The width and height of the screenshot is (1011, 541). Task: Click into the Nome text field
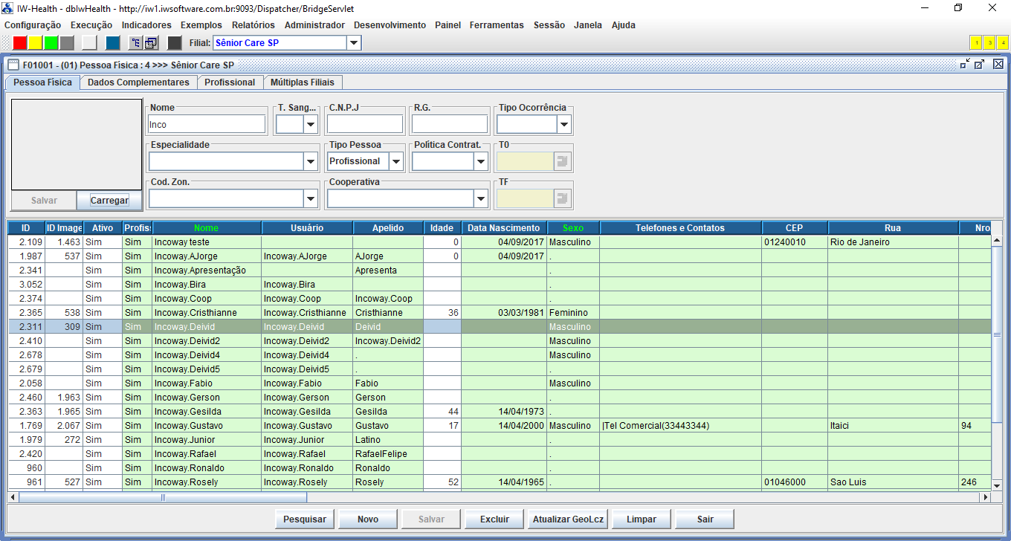(x=207, y=125)
